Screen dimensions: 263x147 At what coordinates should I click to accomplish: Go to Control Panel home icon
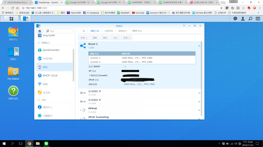click(40, 31)
